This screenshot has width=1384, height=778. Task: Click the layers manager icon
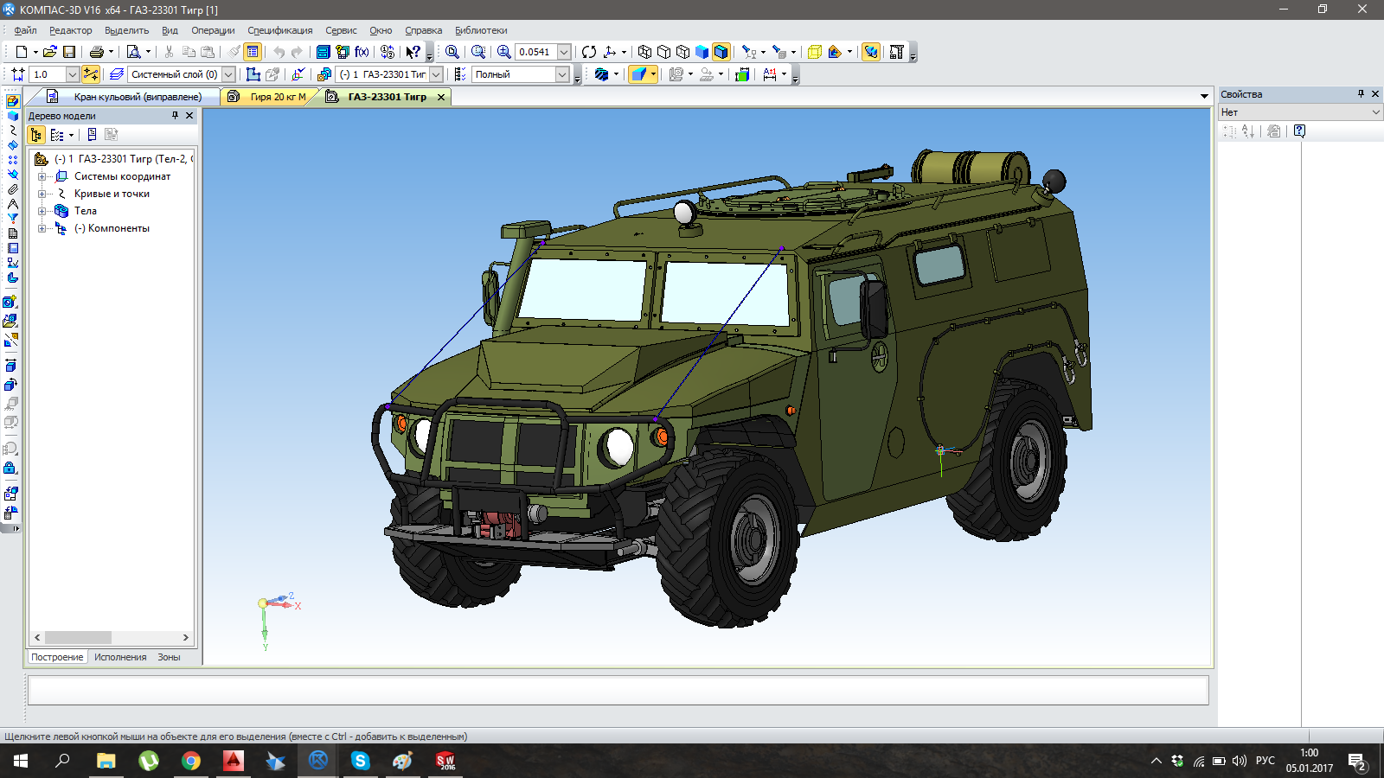(117, 74)
